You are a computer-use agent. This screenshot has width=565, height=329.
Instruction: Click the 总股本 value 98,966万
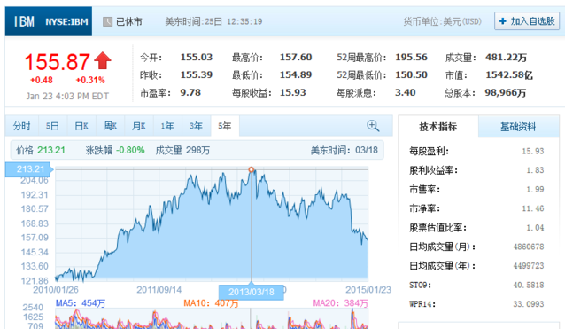(x=505, y=92)
